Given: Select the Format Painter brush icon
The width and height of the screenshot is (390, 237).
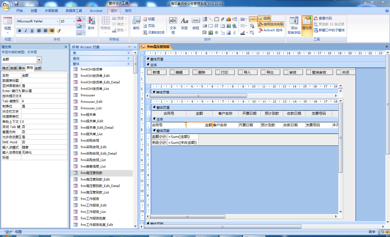Looking at the screenshot, I should (59, 31).
